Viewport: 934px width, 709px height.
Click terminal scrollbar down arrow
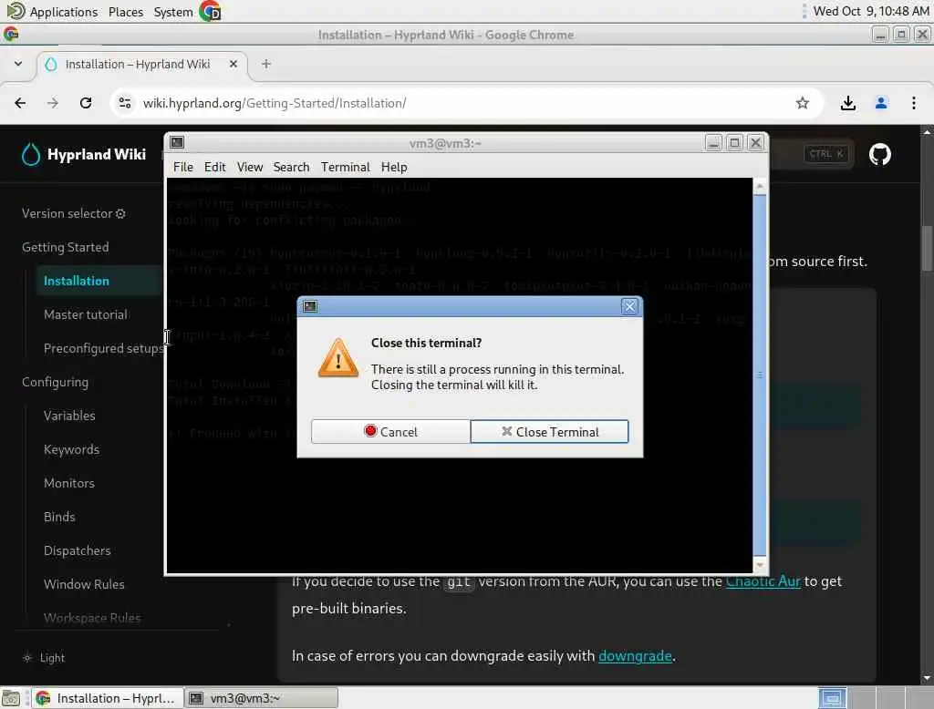tap(760, 565)
